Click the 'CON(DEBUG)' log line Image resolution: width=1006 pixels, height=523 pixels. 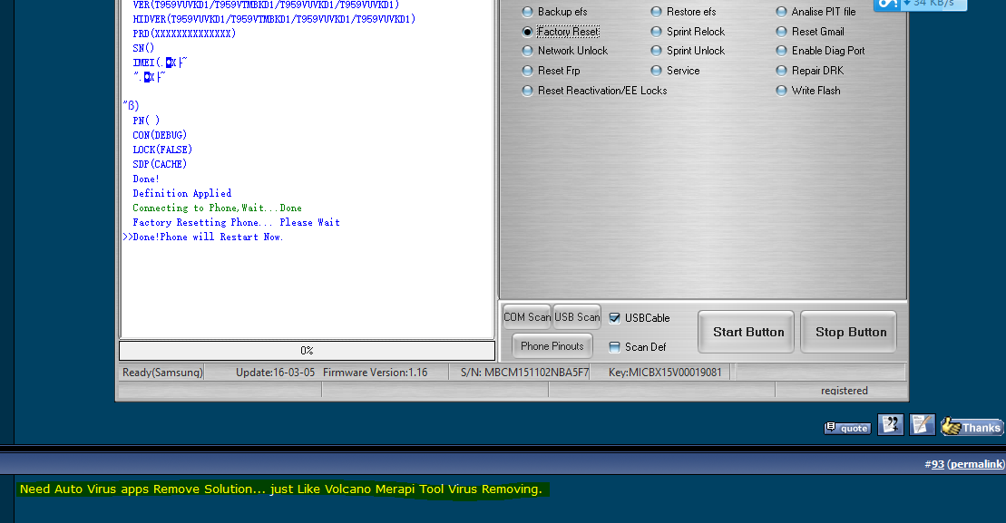tap(160, 135)
